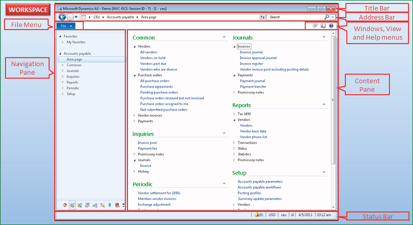The width and height of the screenshot is (413, 225).
Task: Open the All purchase orders link
Action: click(x=154, y=81)
